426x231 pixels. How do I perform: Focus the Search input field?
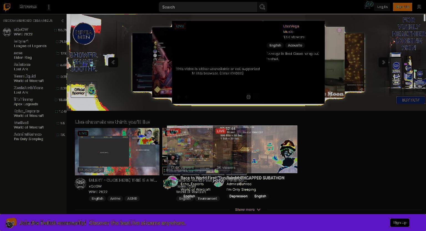(208, 7)
